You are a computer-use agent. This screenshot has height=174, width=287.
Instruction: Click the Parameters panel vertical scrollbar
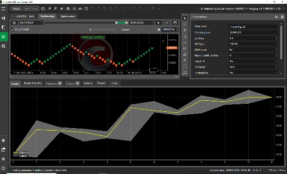(281, 43)
